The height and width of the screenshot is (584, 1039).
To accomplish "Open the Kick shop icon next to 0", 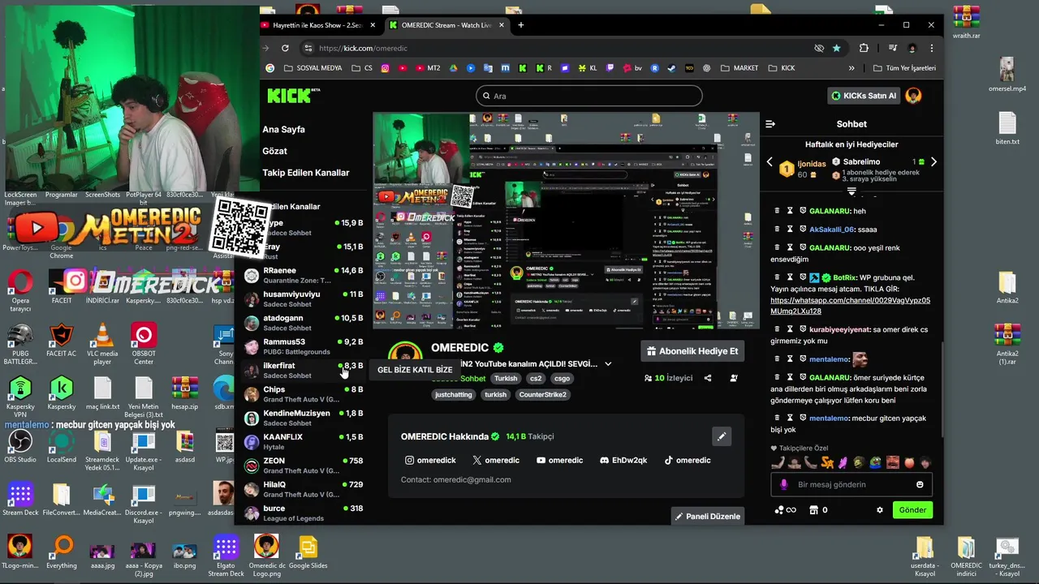I will (x=814, y=510).
